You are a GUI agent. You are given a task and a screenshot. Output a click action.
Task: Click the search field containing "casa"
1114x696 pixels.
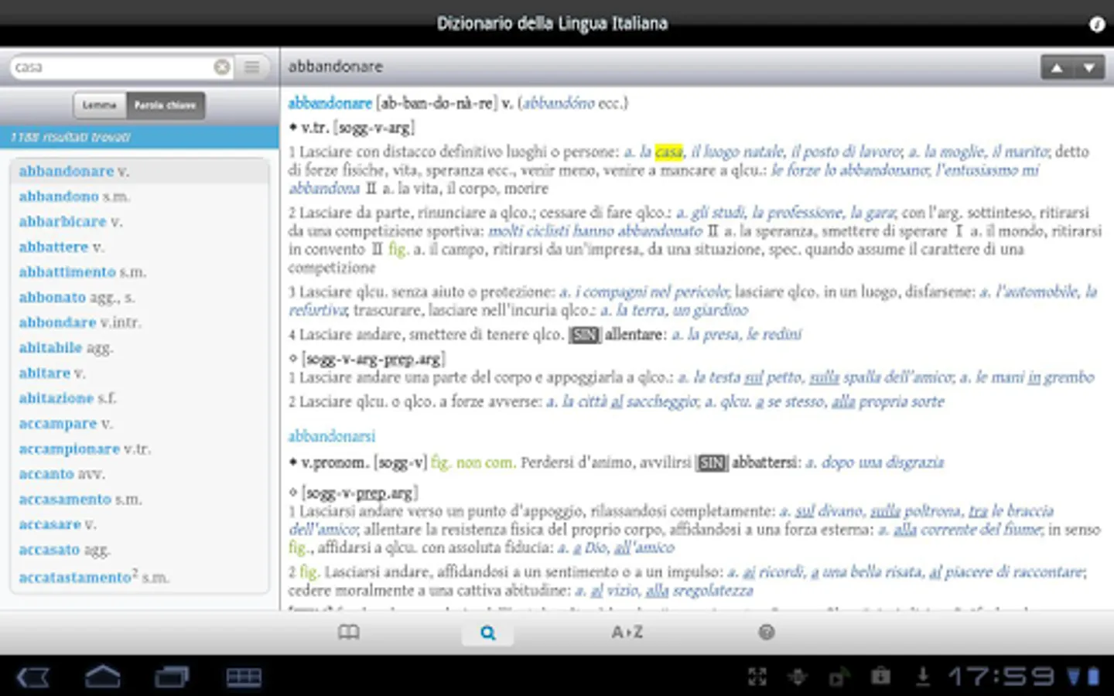coord(121,67)
